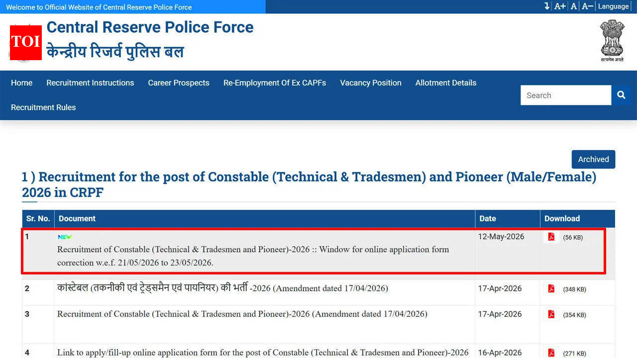Click the (271 KB) file size text
Screen dimensions: 637x358
[x=574, y=354]
